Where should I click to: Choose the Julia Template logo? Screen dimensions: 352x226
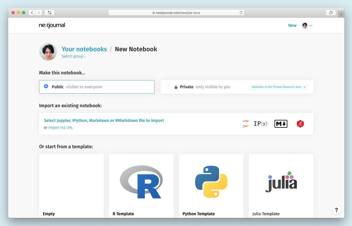281,182
